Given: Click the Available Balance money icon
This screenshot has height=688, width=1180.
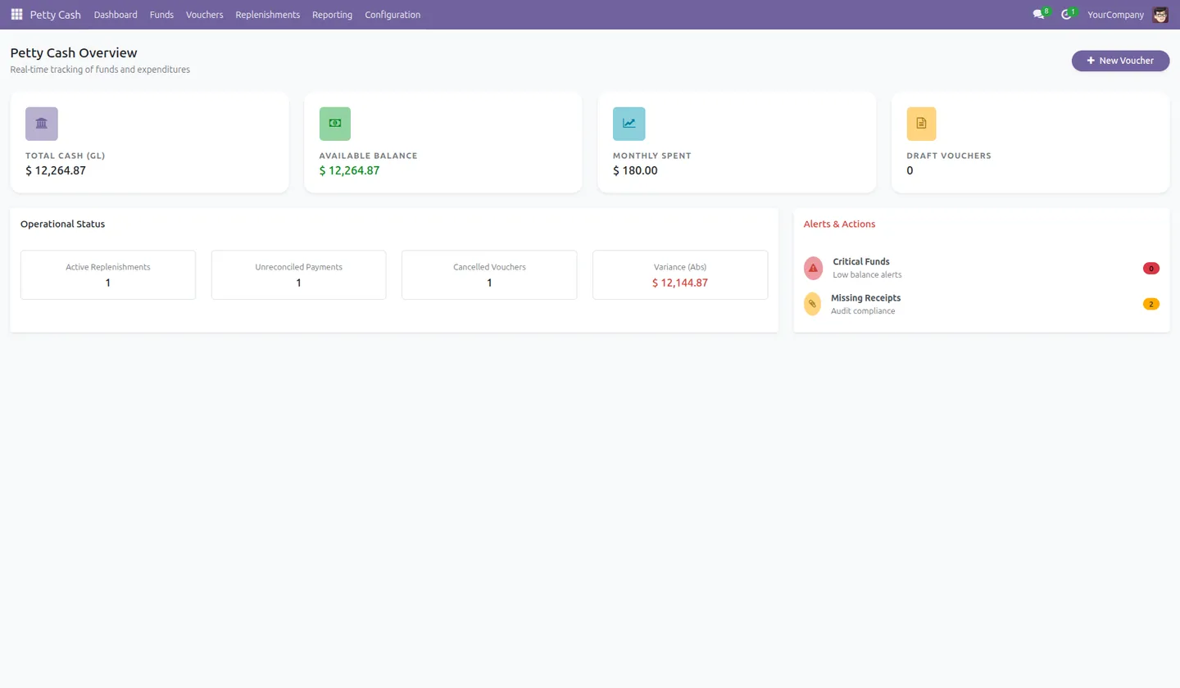Looking at the screenshot, I should [x=335, y=124].
